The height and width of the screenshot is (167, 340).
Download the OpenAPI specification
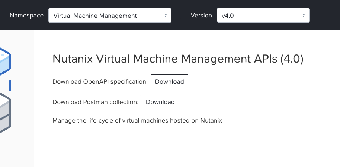169,82
